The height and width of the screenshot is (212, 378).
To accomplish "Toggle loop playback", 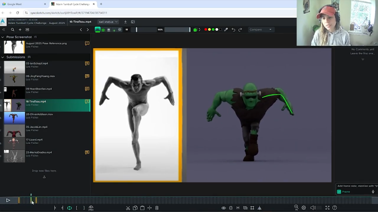I will tap(69, 208).
